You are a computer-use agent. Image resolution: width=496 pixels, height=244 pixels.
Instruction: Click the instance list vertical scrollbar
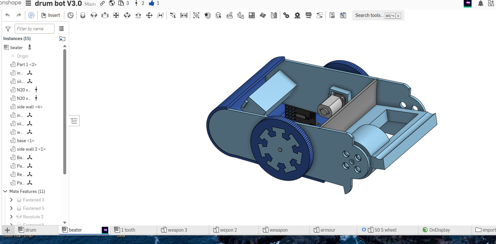[x=65, y=111]
